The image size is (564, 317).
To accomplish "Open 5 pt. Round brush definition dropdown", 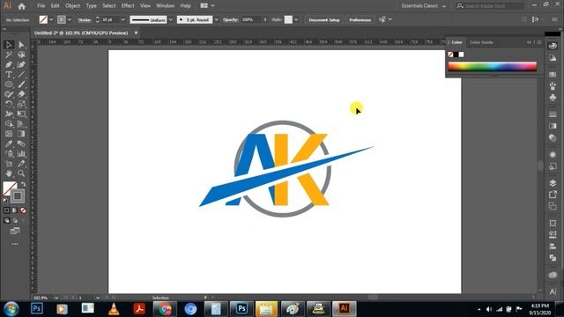I will (216, 19).
